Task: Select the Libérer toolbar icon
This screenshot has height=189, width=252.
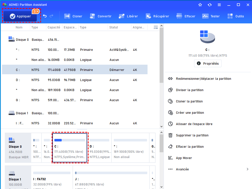Action: [x=128, y=16]
